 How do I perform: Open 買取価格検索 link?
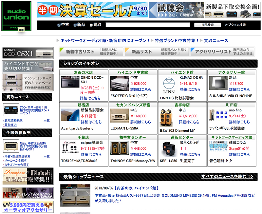click(x=13, y=121)
